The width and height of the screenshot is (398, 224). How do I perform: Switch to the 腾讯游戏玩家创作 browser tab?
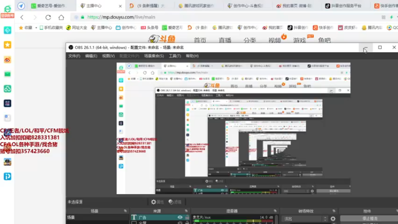pos(199,5)
